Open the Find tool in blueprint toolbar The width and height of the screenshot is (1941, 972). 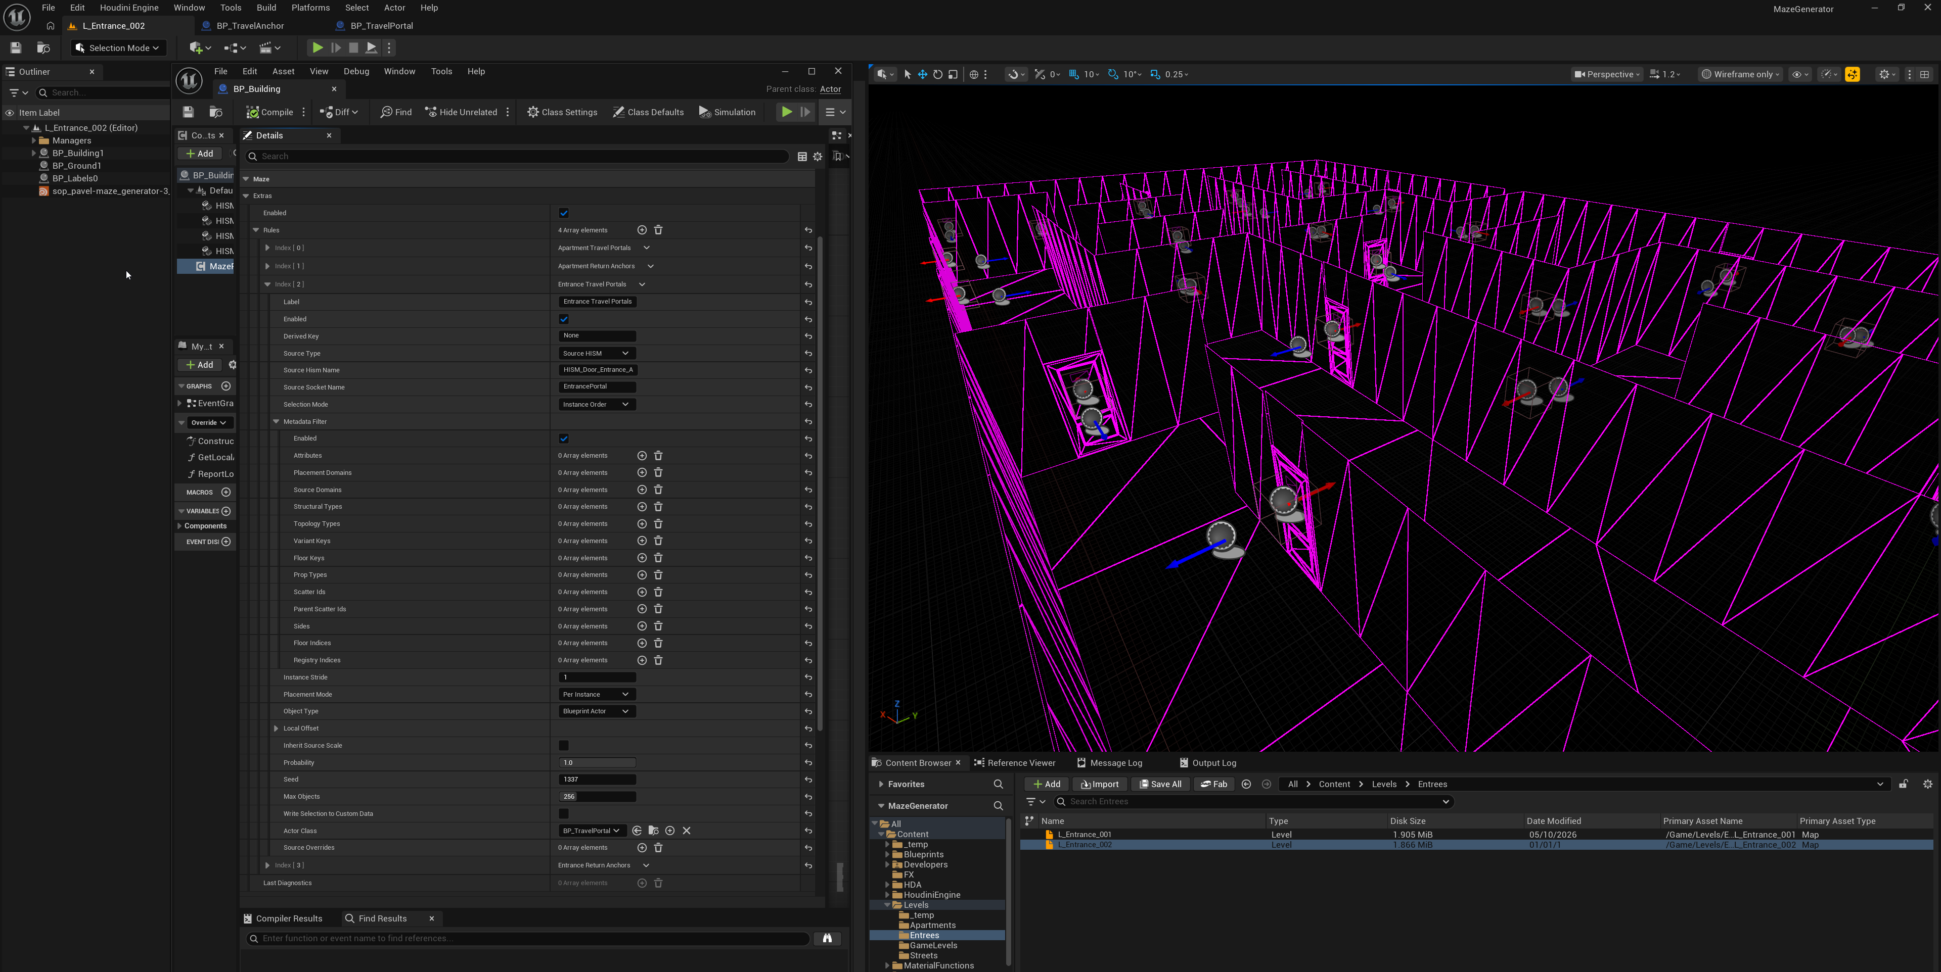(x=396, y=112)
